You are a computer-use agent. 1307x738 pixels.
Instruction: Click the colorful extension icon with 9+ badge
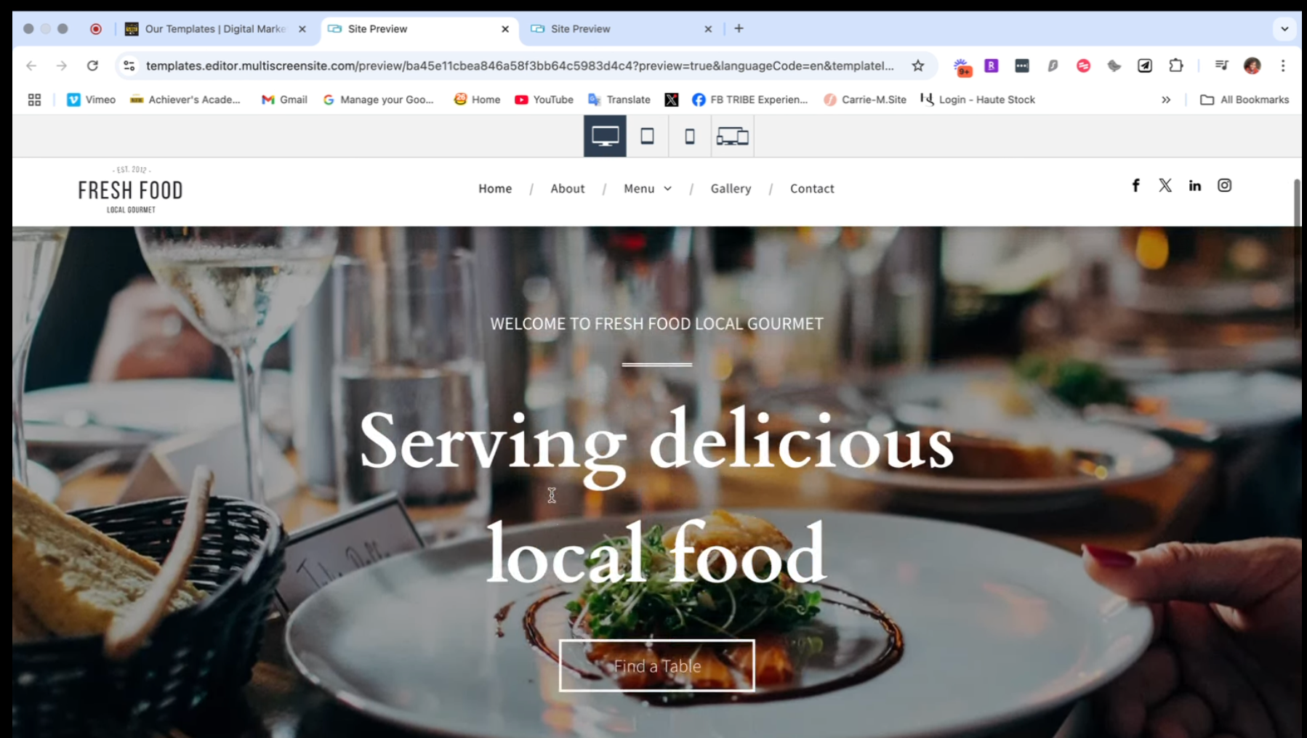pyautogui.click(x=962, y=67)
